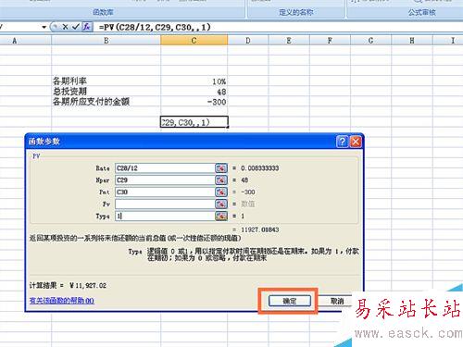Click the Rate value 0.008333333 text
The image size is (463, 347).
[x=259, y=168]
